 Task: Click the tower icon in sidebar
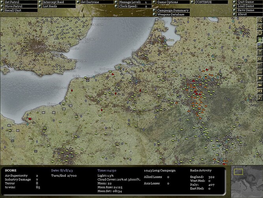click(x=260, y=52)
